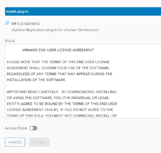Select the 'VR 6.5.1.6014843' version text
161x153 pixels.
click(25, 24)
